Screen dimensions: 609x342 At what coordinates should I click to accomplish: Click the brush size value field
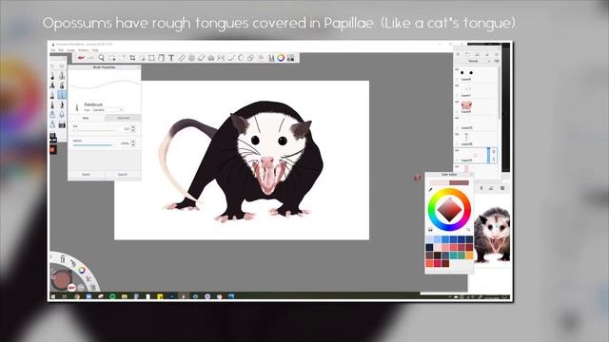(x=125, y=129)
